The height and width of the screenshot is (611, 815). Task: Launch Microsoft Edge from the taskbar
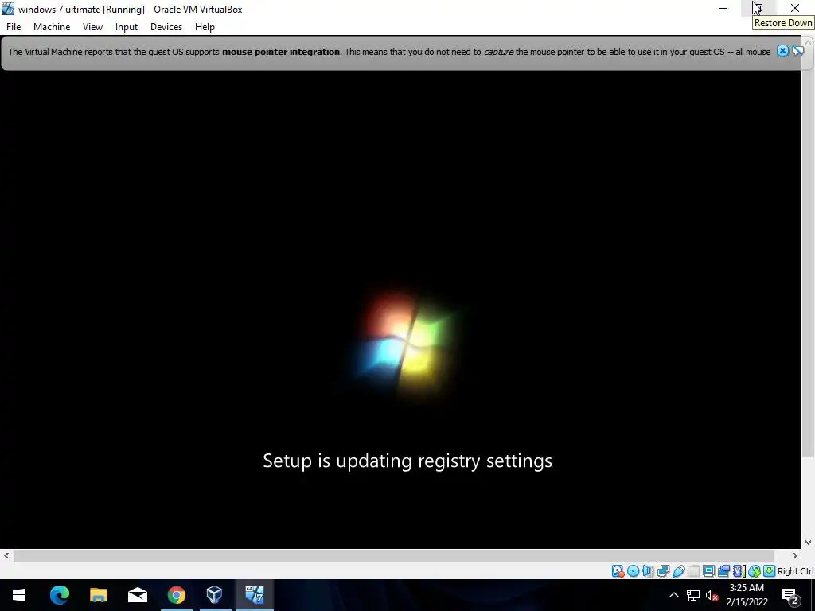click(59, 595)
